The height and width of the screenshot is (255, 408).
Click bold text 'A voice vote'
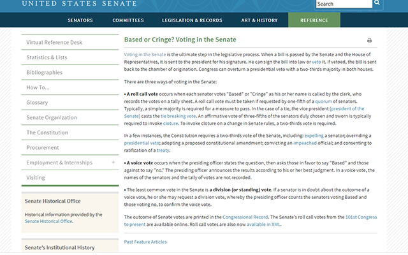140,163
